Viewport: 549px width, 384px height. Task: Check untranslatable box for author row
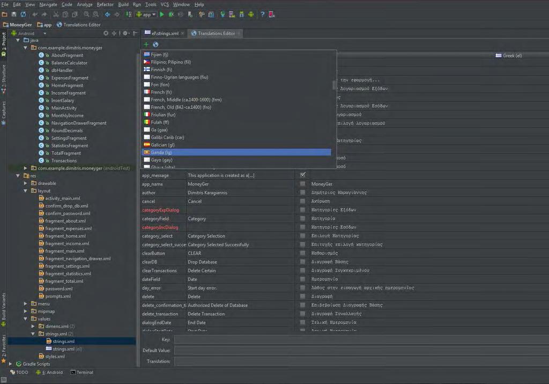pos(302,192)
